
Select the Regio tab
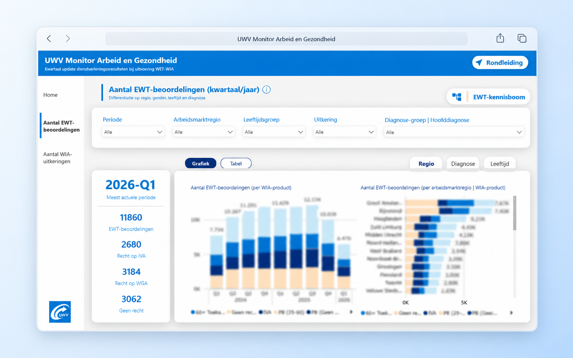(x=426, y=164)
